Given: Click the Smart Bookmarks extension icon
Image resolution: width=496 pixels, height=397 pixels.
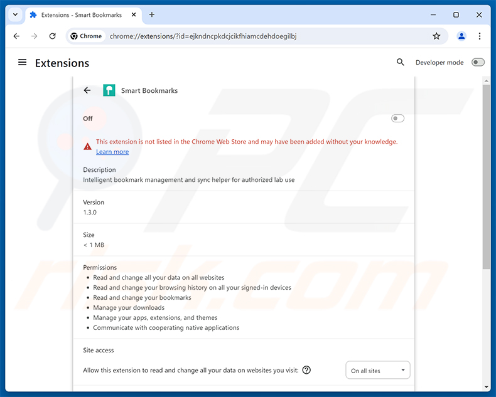Looking at the screenshot, I should coord(109,90).
